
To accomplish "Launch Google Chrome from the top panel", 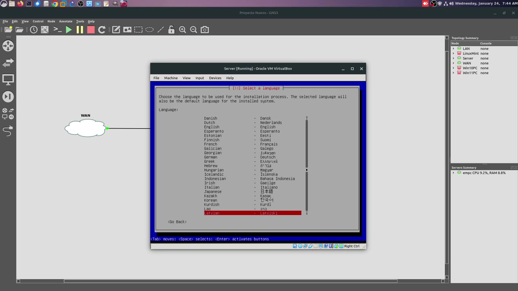I will (55, 4).
